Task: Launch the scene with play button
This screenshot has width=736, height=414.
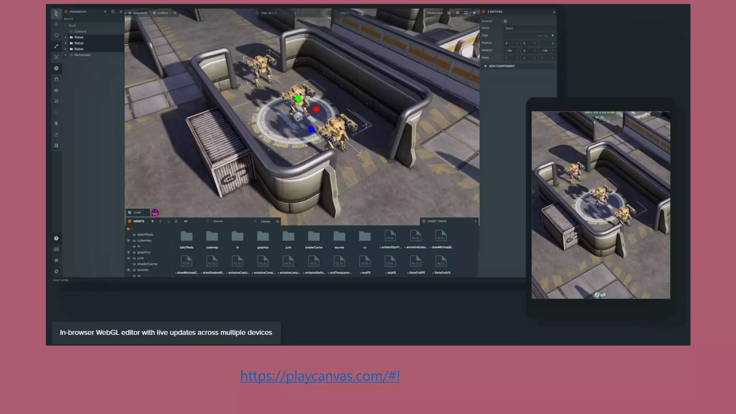Action: coord(474,13)
